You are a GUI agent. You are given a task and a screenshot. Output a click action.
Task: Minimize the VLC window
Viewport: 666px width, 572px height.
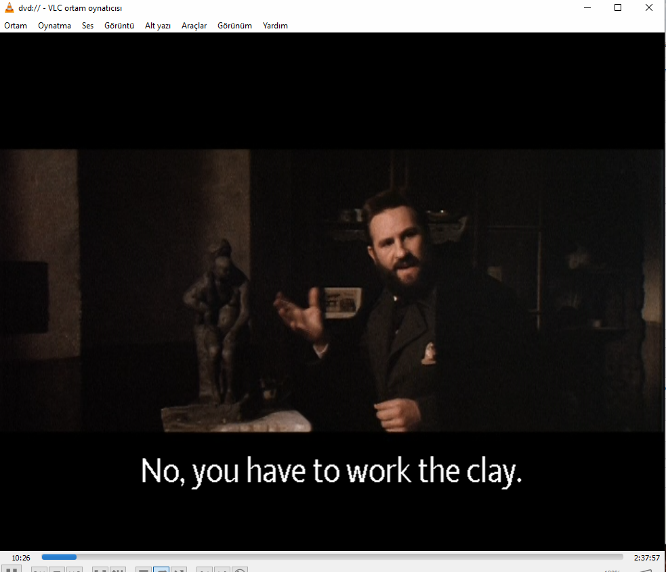point(587,7)
